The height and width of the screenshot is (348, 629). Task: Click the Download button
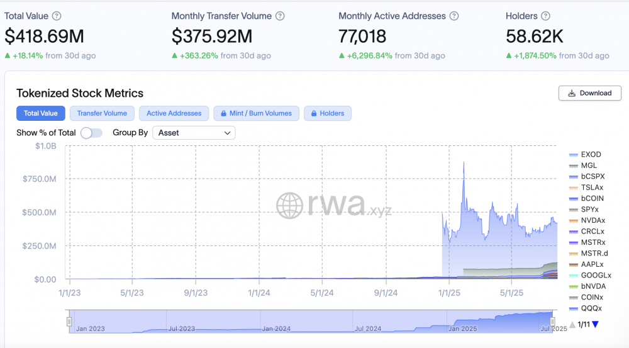590,93
